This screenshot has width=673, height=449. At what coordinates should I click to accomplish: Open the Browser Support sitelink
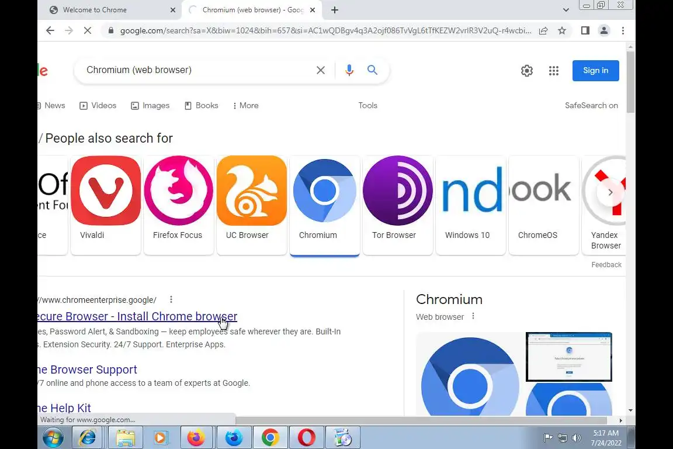click(x=88, y=369)
